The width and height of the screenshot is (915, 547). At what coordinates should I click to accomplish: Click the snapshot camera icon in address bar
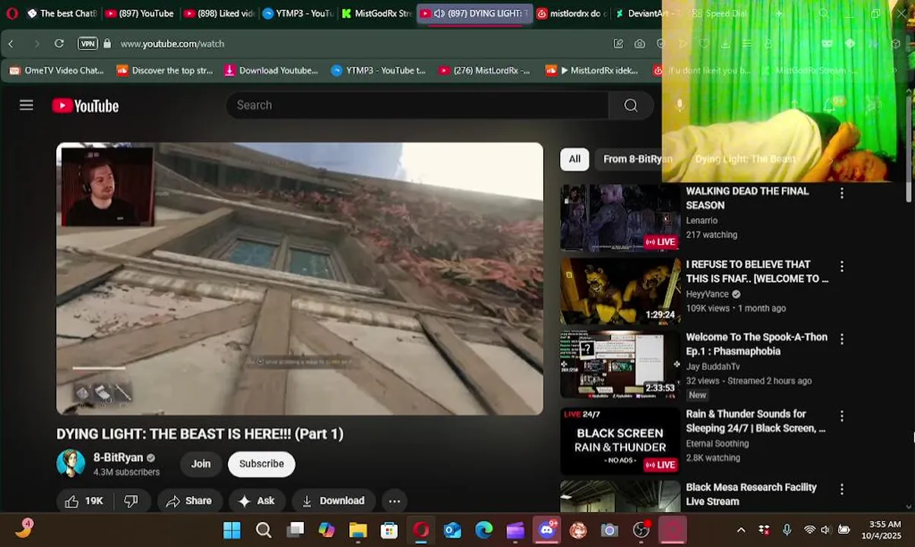tap(640, 44)
